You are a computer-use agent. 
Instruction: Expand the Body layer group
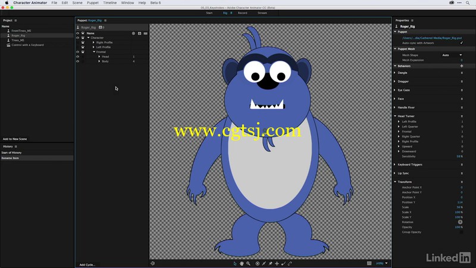pos(99,61)
